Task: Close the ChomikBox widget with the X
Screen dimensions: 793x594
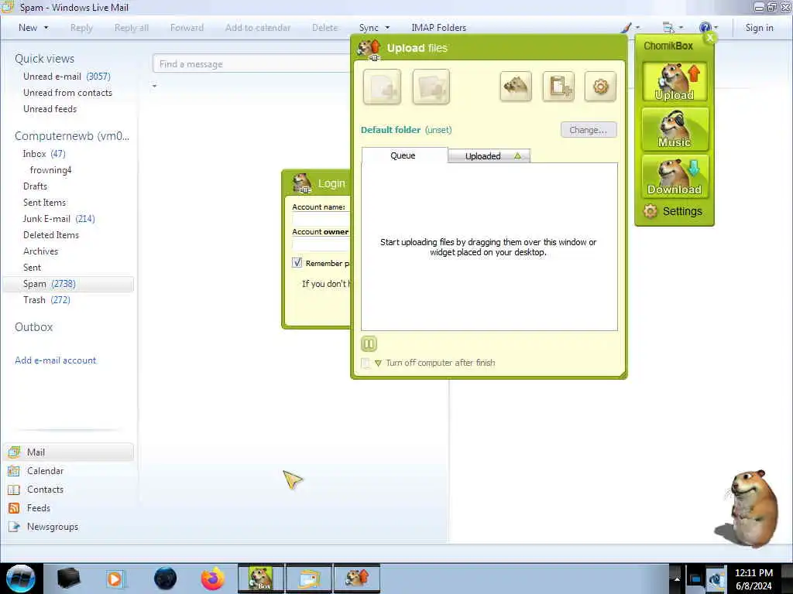Action: click(710, 37)
